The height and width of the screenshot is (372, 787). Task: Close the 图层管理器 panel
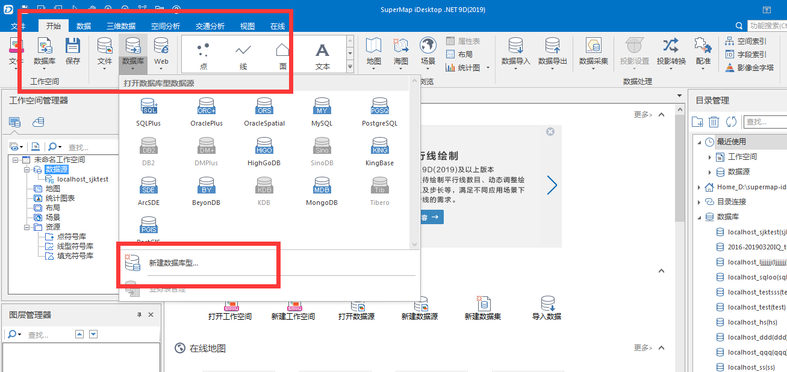click(x=151, y=315)
